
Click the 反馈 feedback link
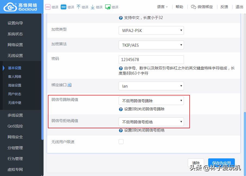[x=224, y=7]
